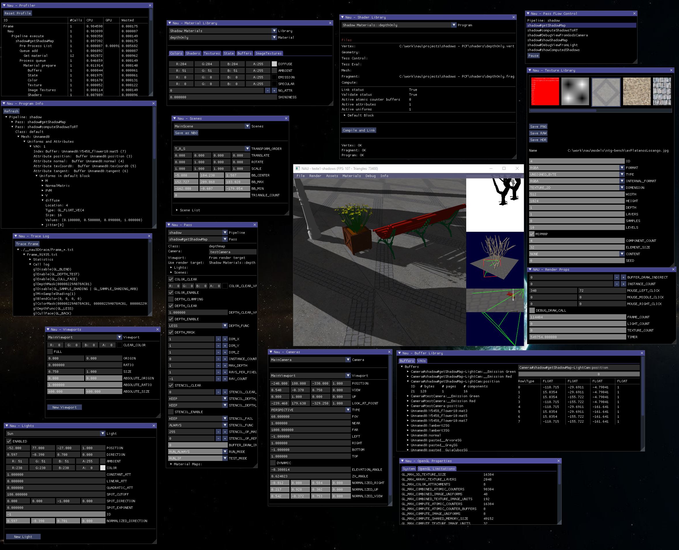Disable the Sun light ENABLED checkbox
This screenshot has width=679, height=550.
[x=9, y=441]
